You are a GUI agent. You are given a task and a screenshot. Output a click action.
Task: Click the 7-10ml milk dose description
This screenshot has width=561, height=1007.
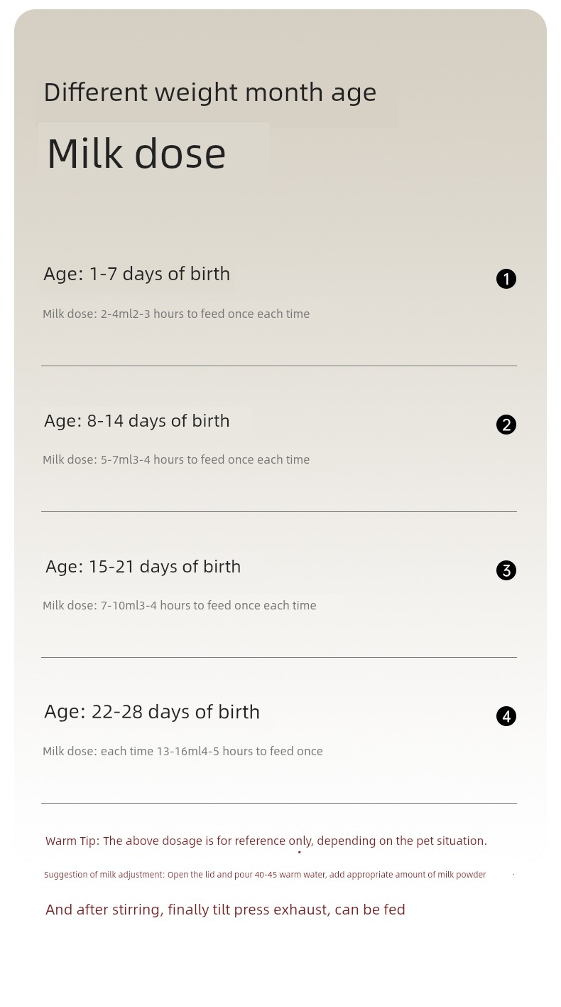click(180, 605)
